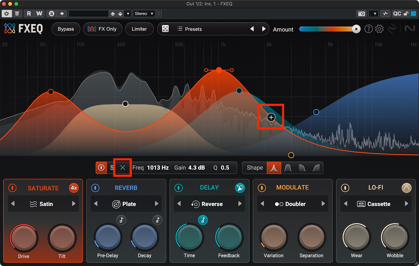The height and width of the screenshot is (266, 419).
Task: Select the teal delay EQ node
Action: pyautogui.click(x=239, y=91)
